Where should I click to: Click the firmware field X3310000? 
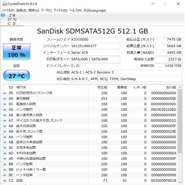coord(95,40)
